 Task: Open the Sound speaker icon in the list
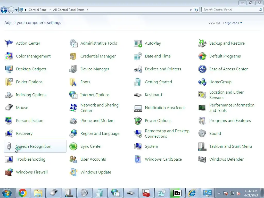coord(202,134)
